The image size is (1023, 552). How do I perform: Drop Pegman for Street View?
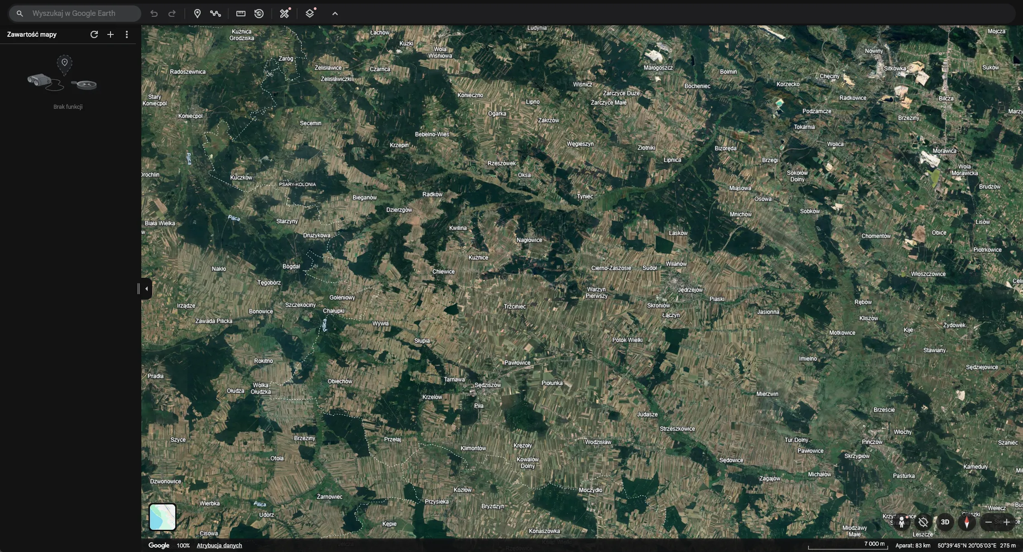(x=901, y=522)
